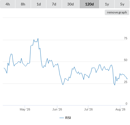Switch to the 8h time range
130x125 pixels.
pos(23,4)
